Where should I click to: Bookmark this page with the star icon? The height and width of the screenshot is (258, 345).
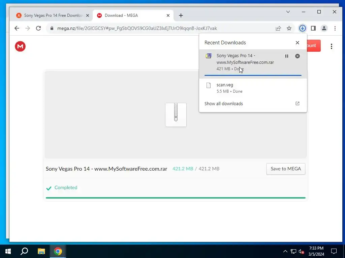(x=289, y=28)
